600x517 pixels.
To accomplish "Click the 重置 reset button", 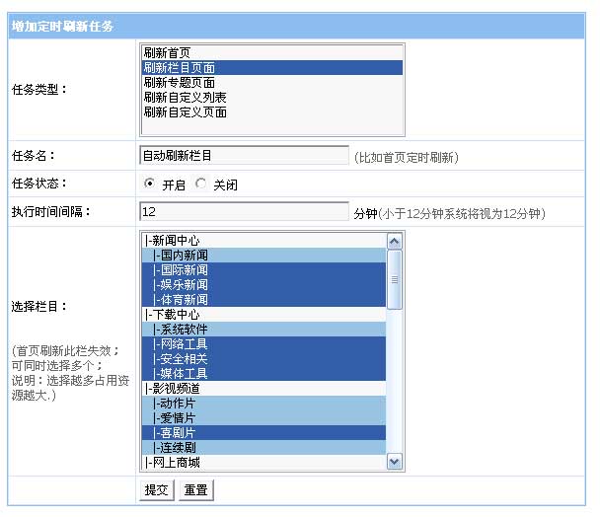I will pyautogui.click(x=195, y=489).
